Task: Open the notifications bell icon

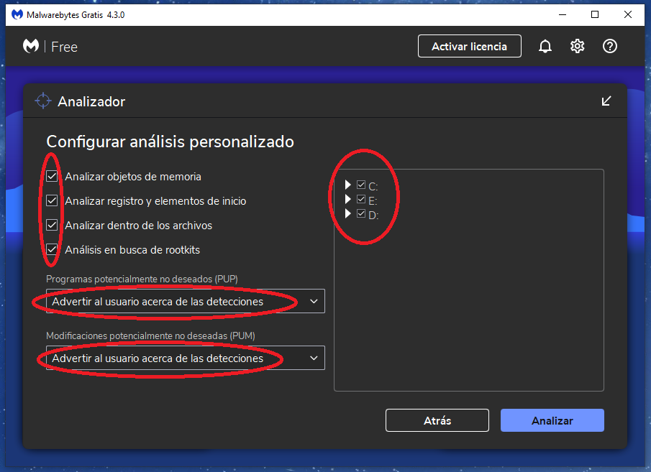Action: [x=545, y=47]
